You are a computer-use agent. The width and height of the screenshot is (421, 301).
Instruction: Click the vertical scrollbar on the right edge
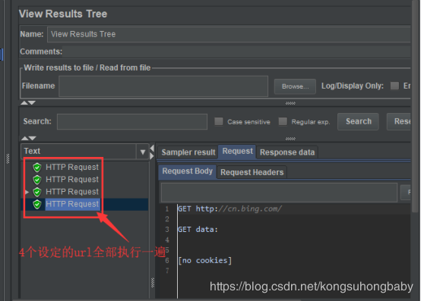[x=416, y=107]
